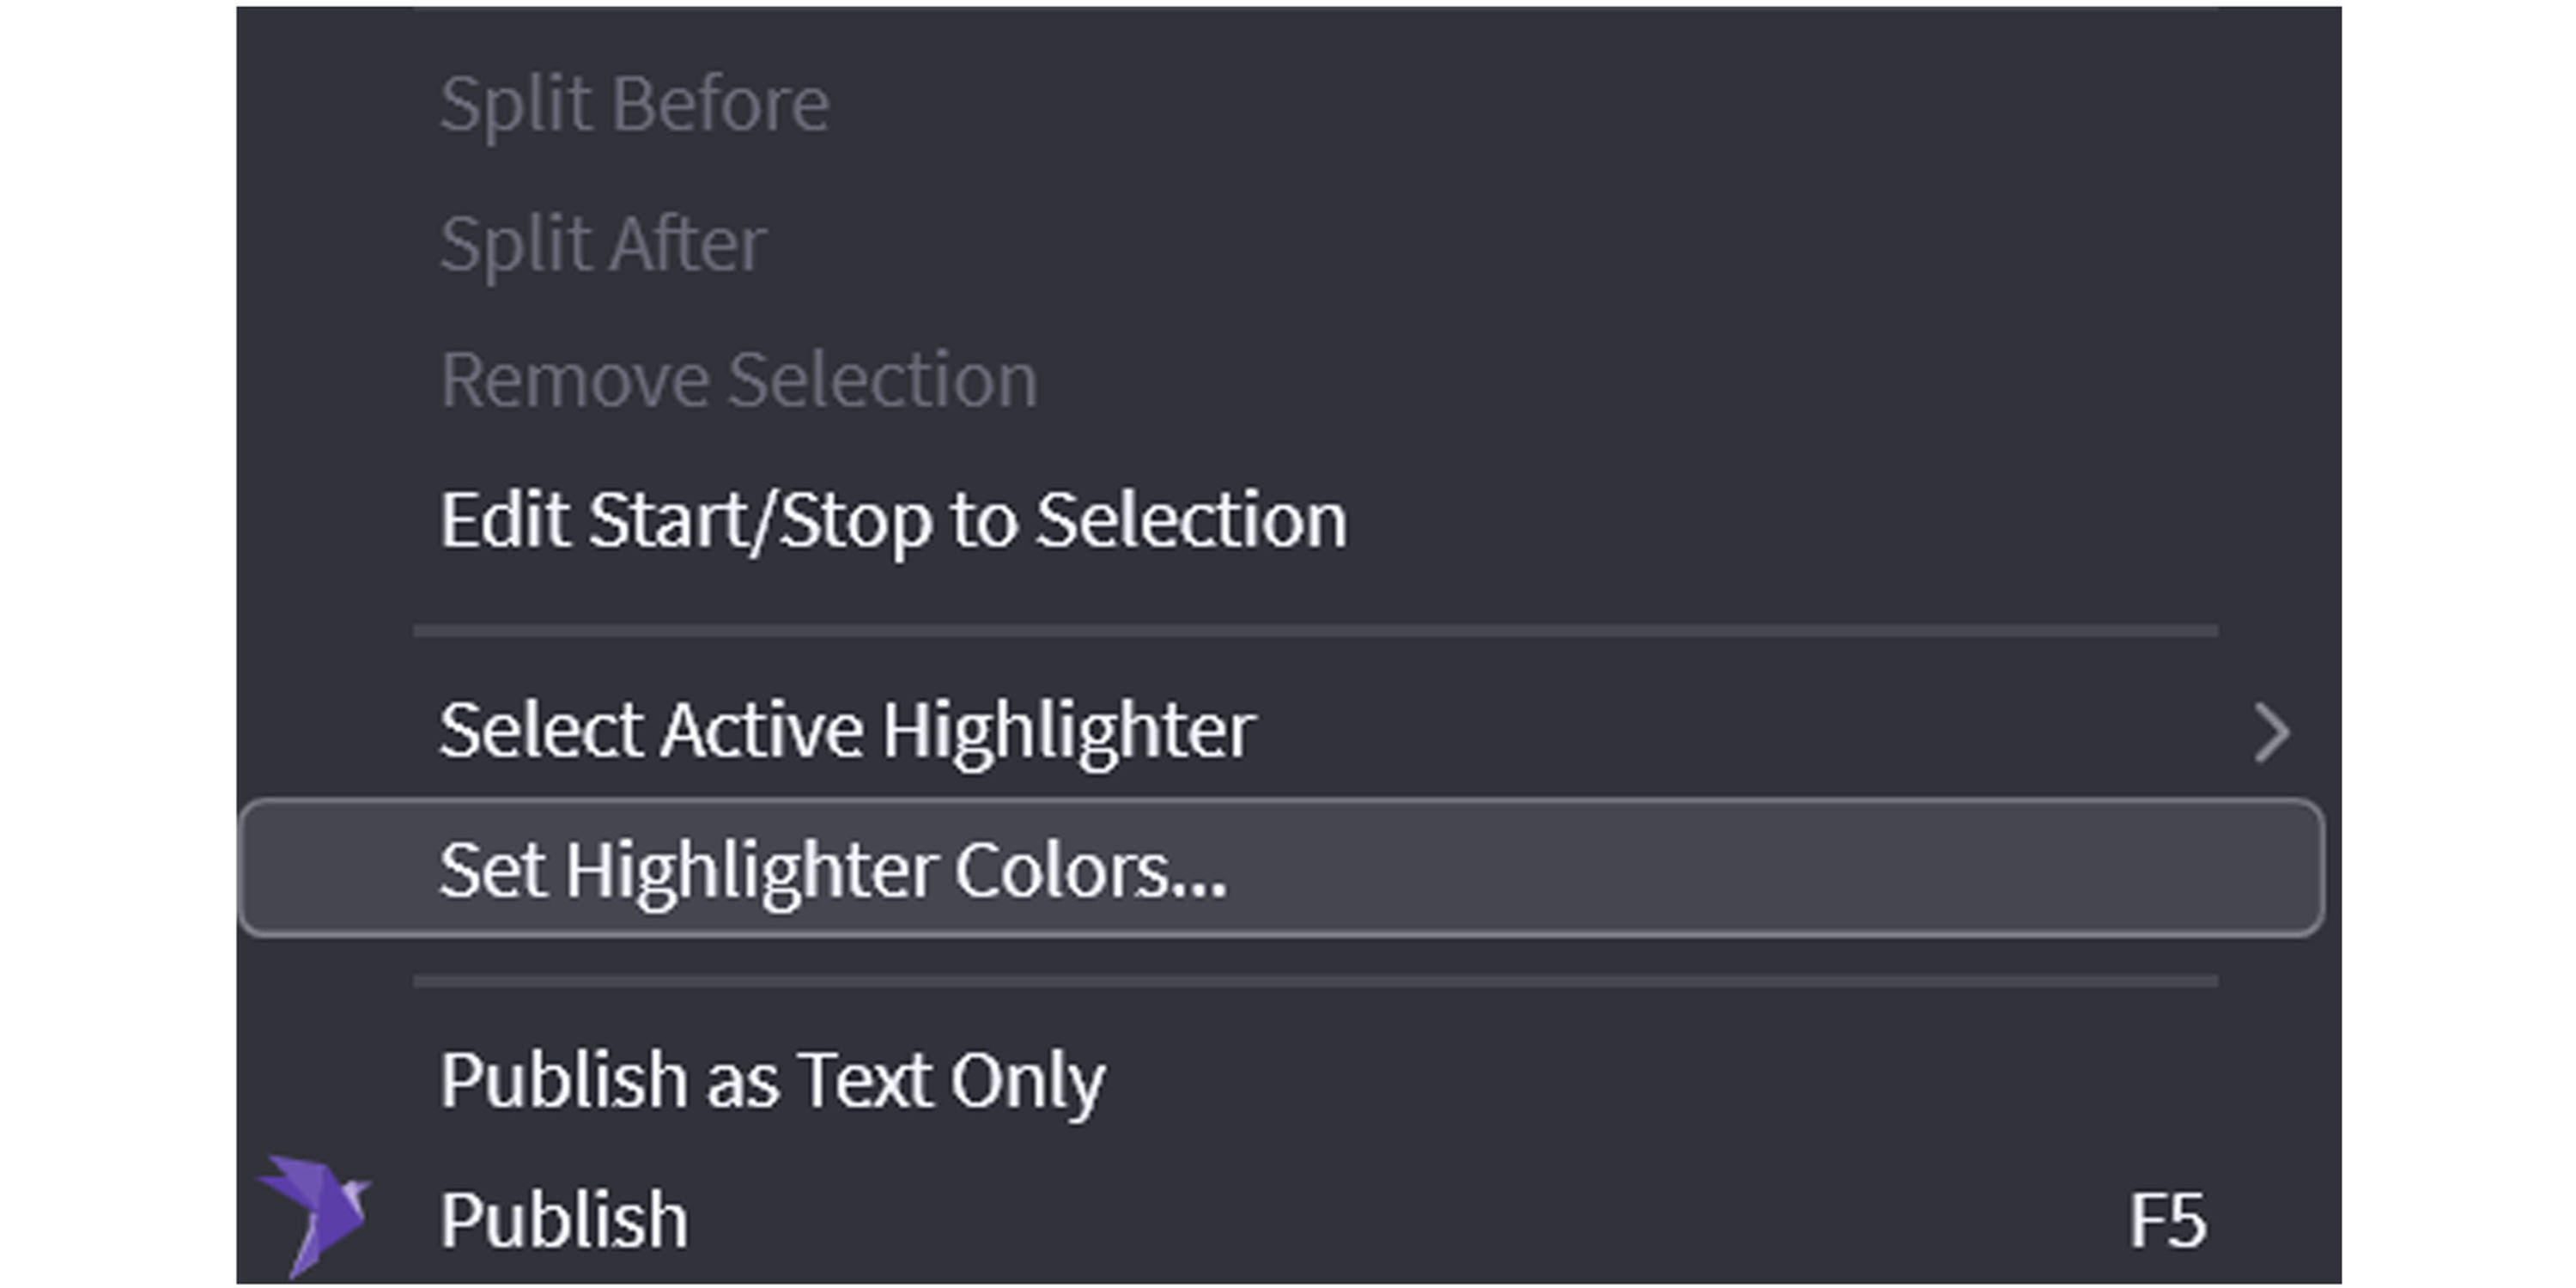Click the Publish menu item label
The image size is (2576, 1288).
point(564,1220)
